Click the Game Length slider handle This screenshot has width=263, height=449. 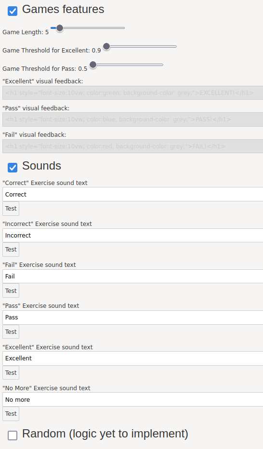60,28
